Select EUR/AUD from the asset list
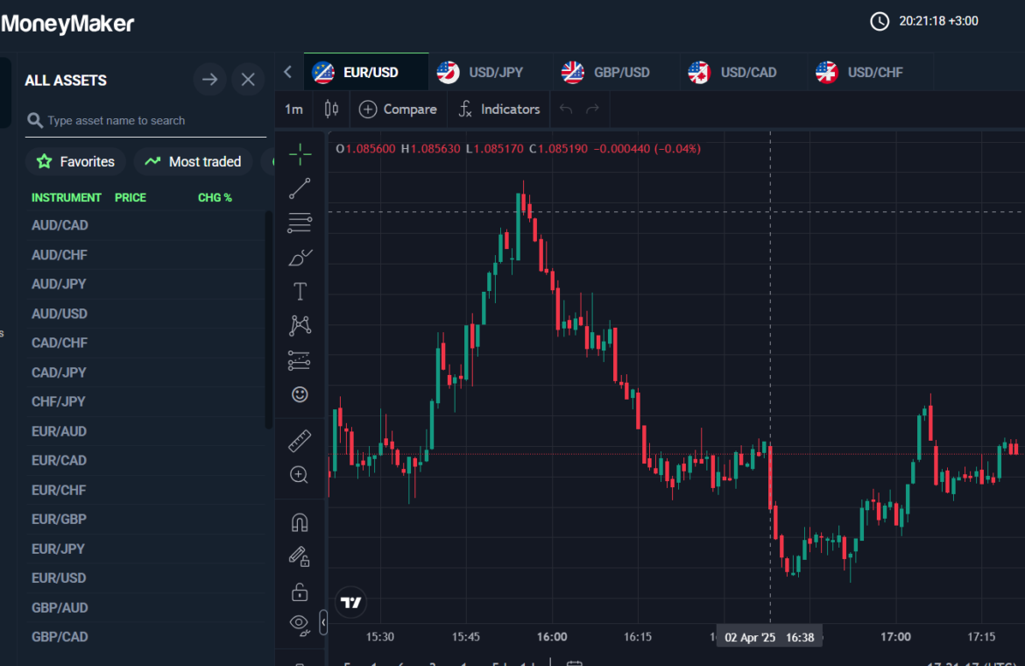Viewport: 1025px width, 666px height. [x=145, y=431]
